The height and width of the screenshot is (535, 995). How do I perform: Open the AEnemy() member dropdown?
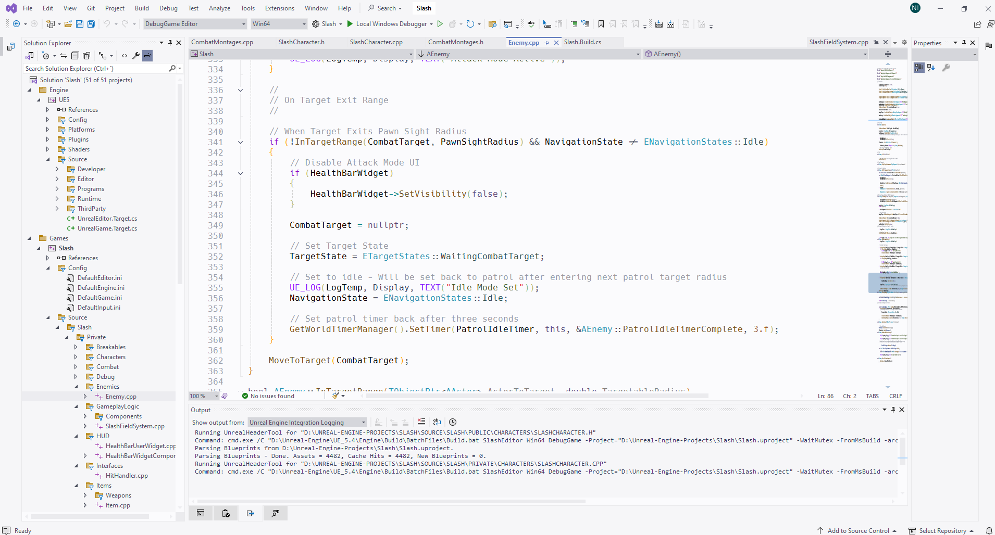tap(756, 54)
